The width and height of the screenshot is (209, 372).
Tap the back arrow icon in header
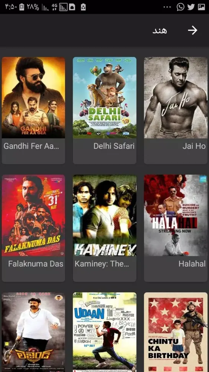(x=192, y=31)
